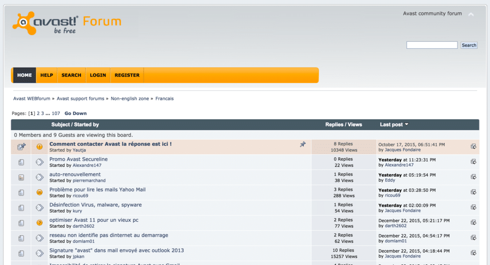Open topic Problème pour lire les mails Yahoo Mail
Viewport: 490px width, 265px height.
(x=97, y=189)
